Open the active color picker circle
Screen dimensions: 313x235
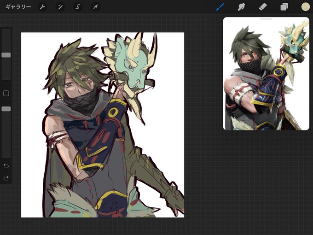pyautogui.click(x=306, y=7)
